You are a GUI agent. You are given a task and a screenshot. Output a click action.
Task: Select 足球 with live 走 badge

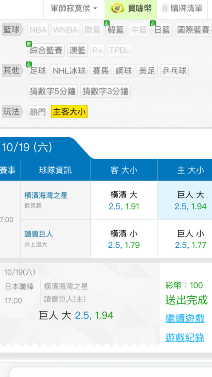point(38,71)
